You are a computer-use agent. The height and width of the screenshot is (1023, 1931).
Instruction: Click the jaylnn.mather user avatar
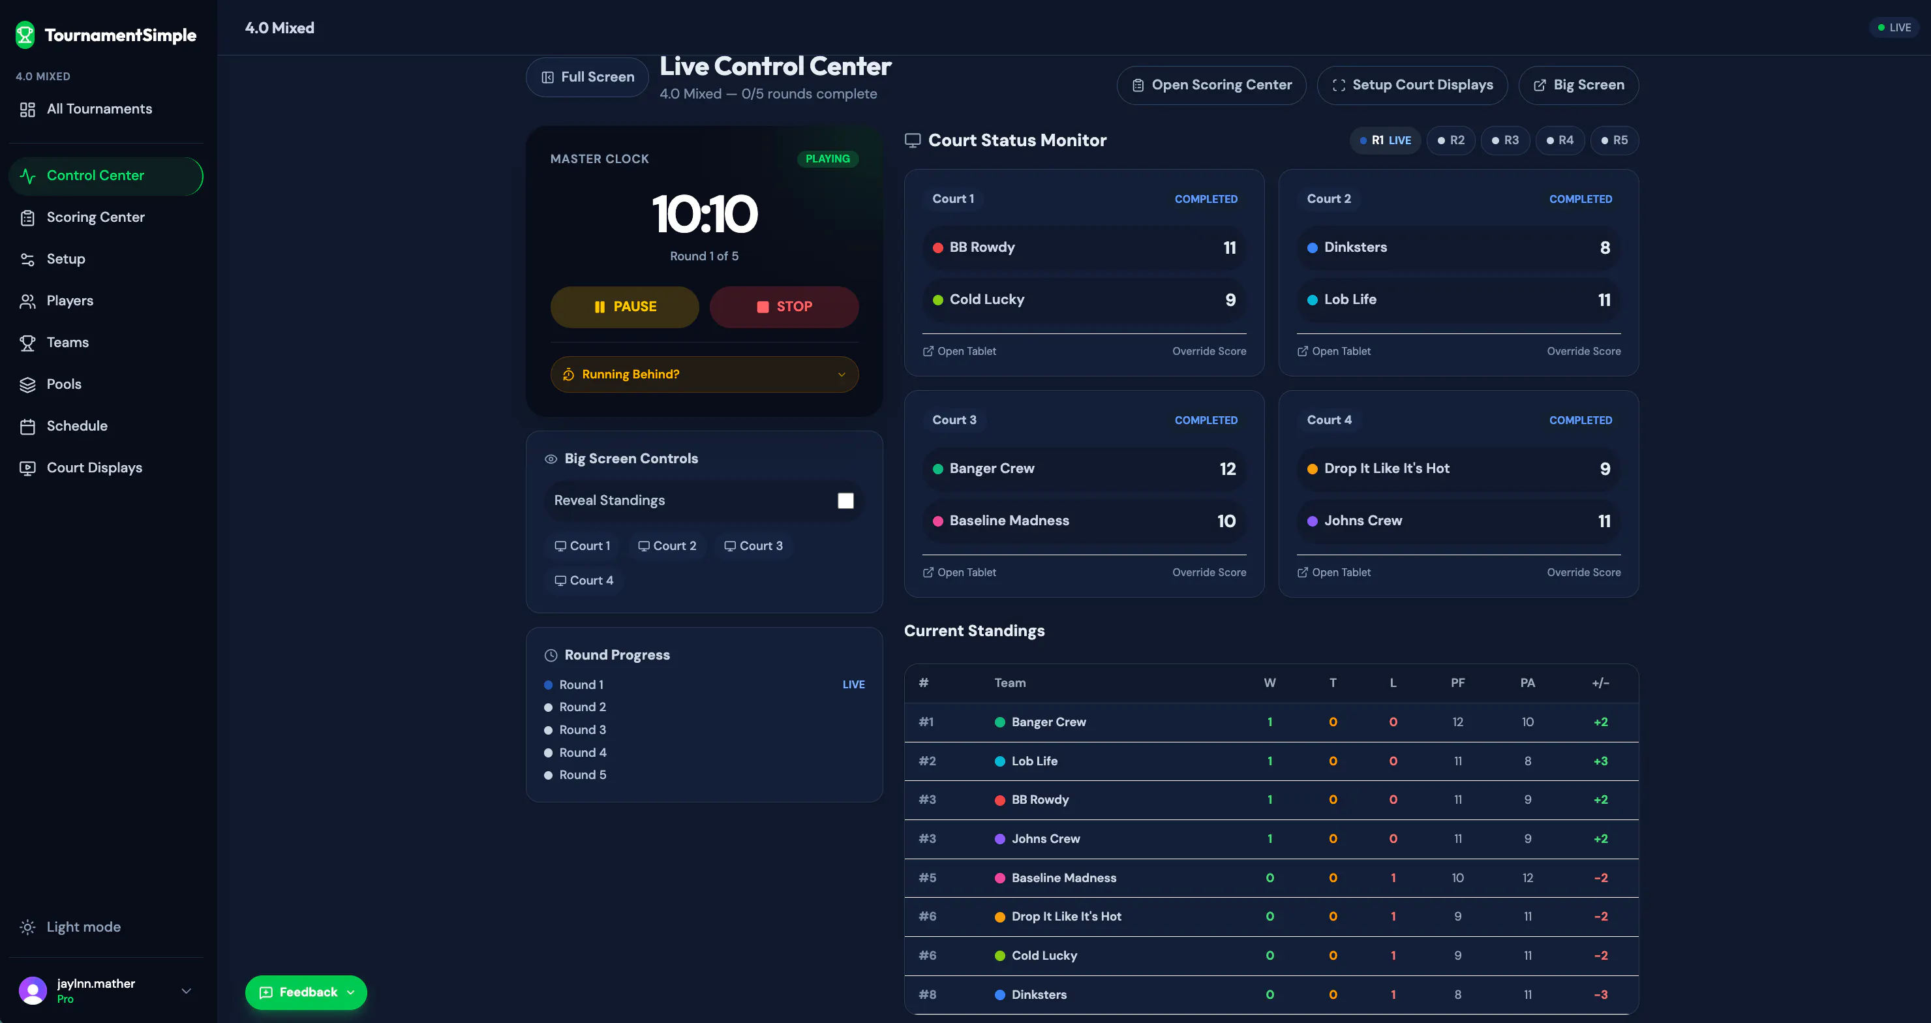[x=33, y=990]
